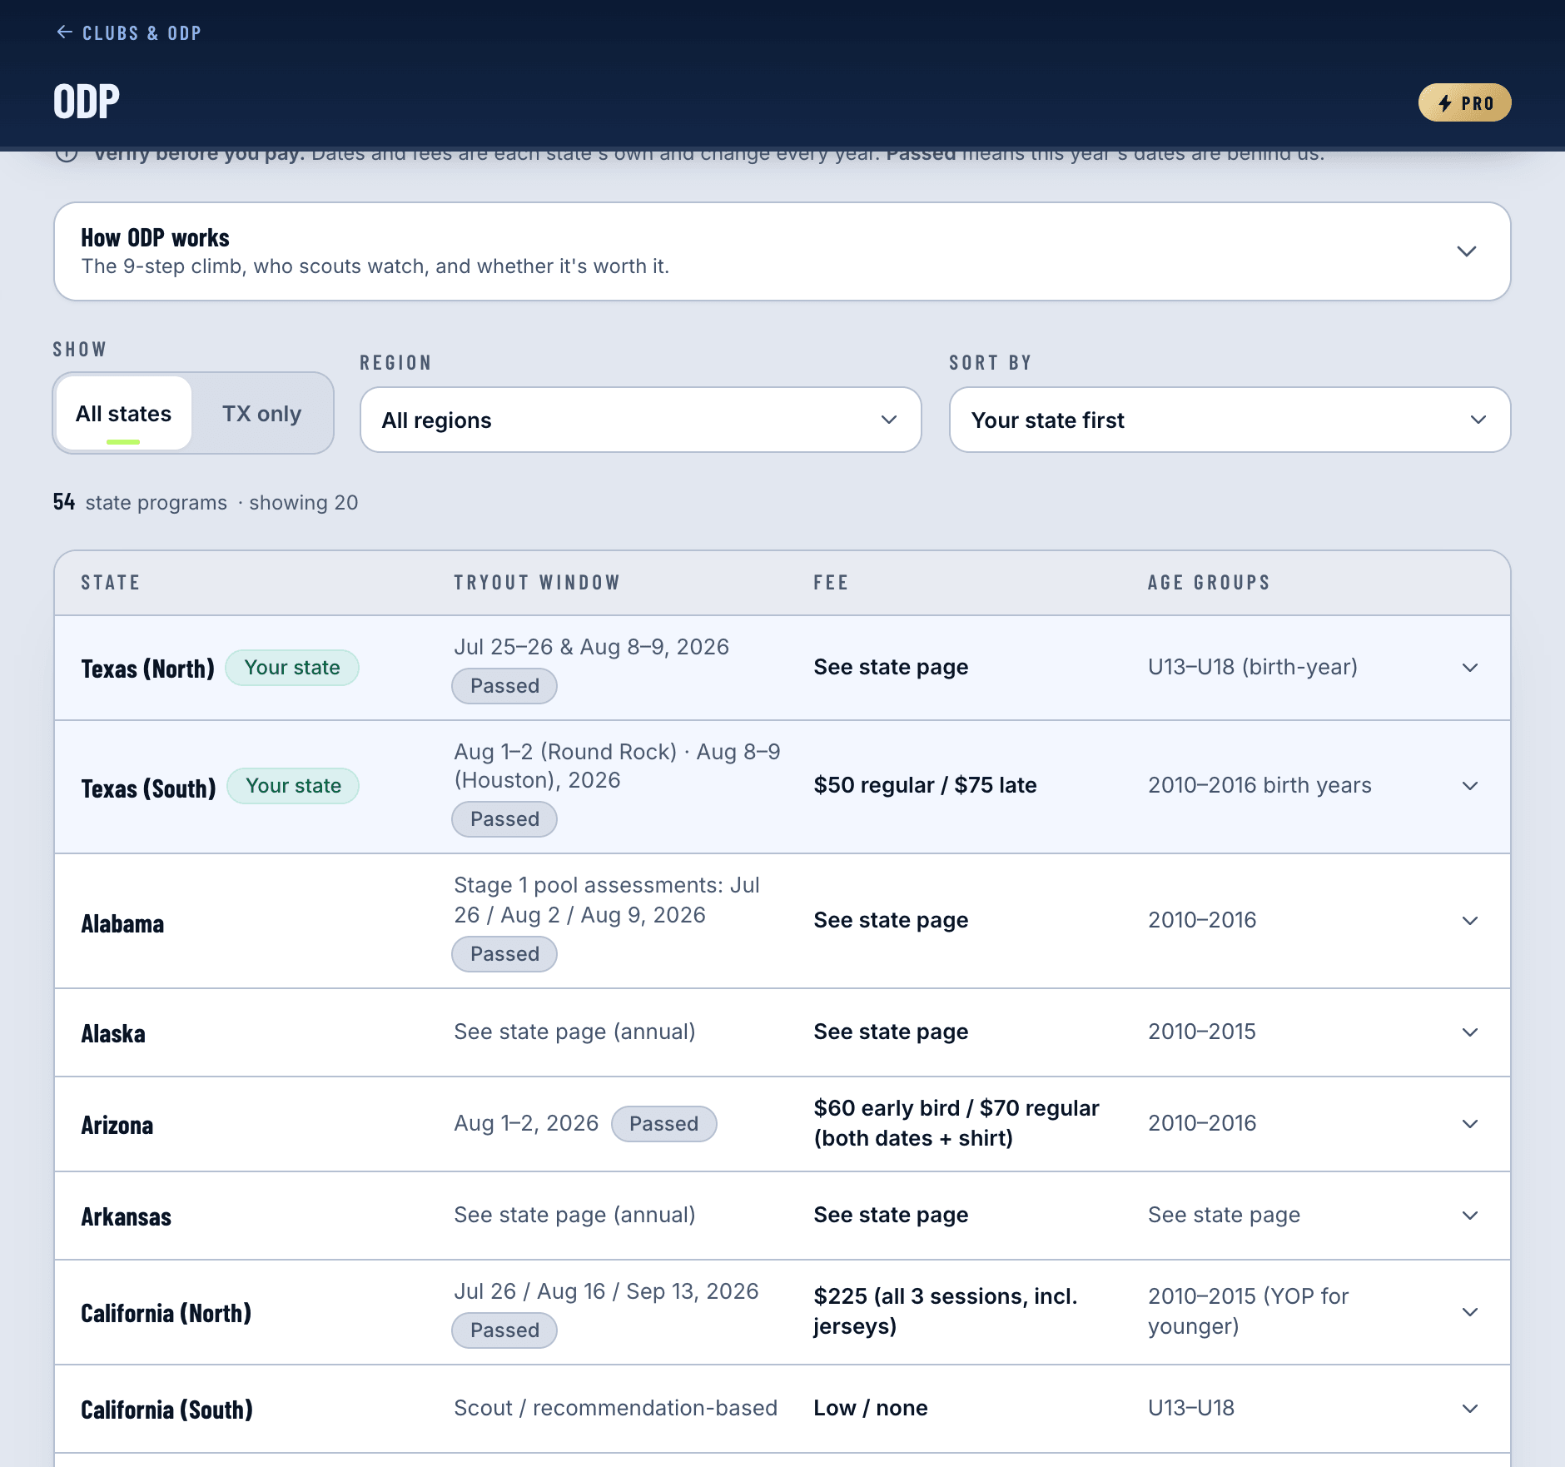Click the Texas (North) state name
The height and width of the screenshot is (1467, 1565).
[147, 669]
